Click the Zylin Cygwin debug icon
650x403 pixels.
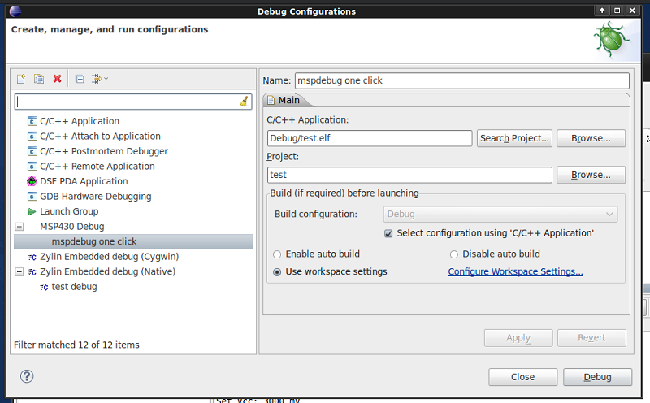[x=32, y=257]
